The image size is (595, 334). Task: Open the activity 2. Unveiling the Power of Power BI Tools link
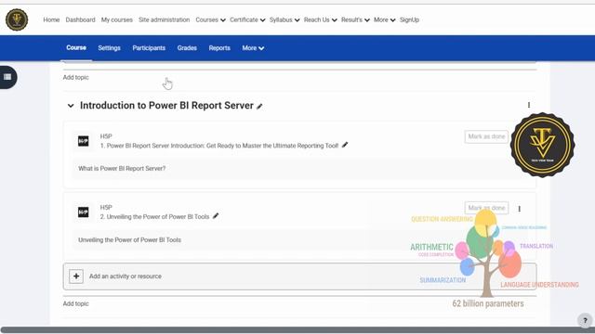coord(154,217)
